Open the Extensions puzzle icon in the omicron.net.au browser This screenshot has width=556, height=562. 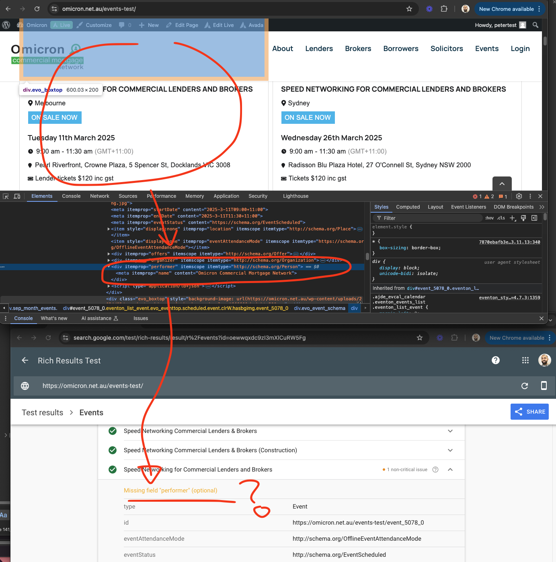pyautogui.click(x=444, y=9)
